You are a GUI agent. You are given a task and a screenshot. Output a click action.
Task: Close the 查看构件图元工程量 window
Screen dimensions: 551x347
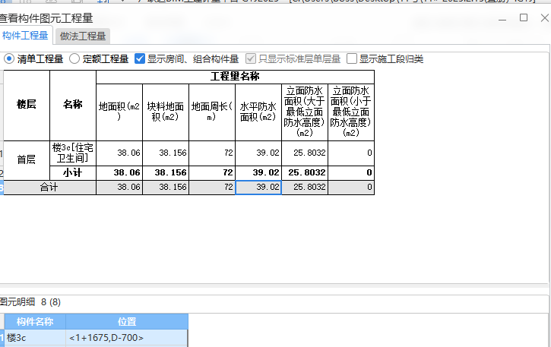coord(545,17)
